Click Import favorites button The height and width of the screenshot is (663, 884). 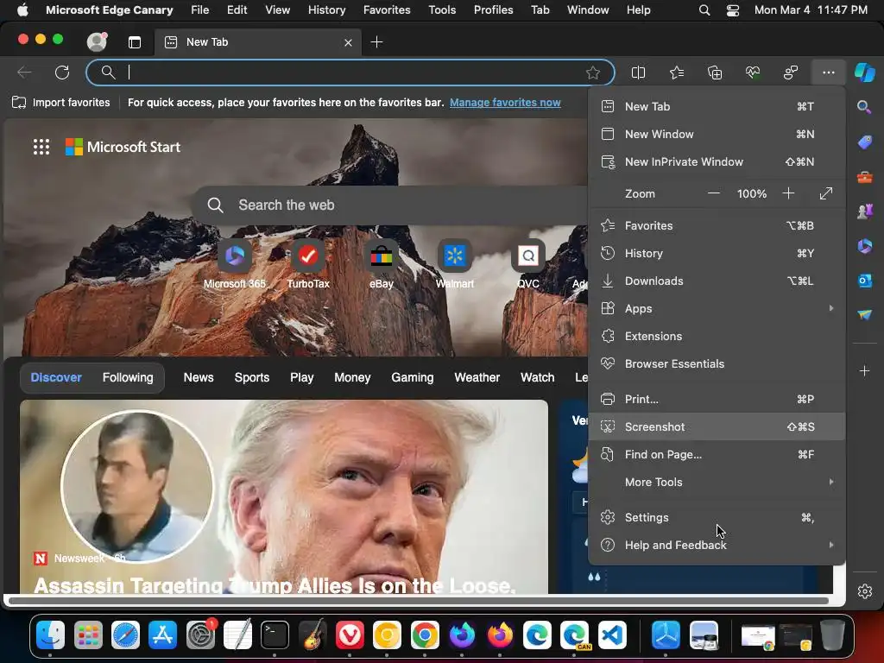[x=61, y=103]
